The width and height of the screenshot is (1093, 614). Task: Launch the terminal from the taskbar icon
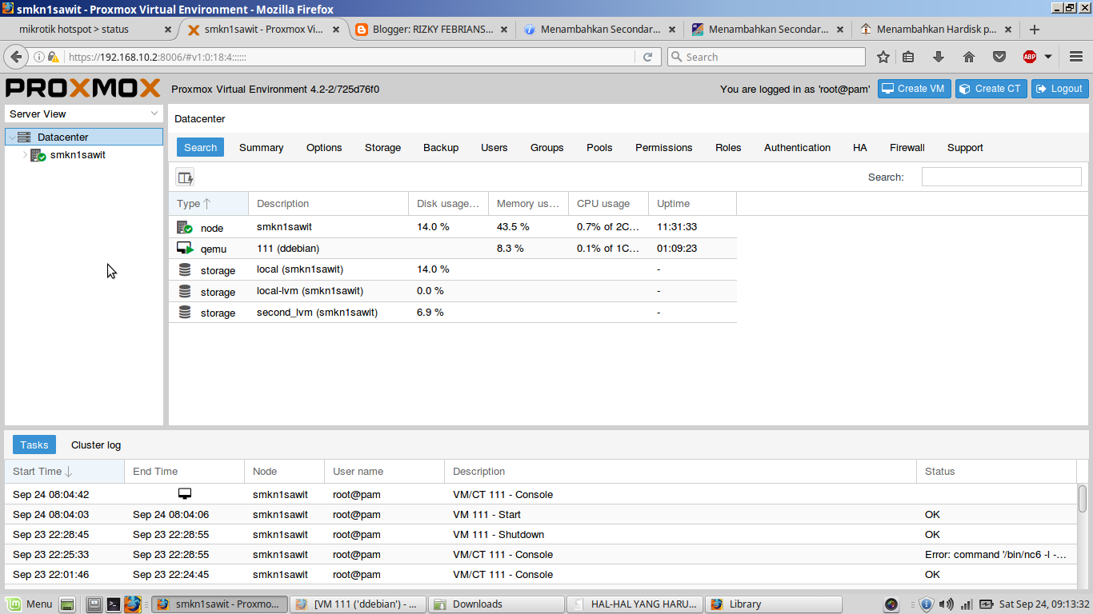tap(114, 604)
